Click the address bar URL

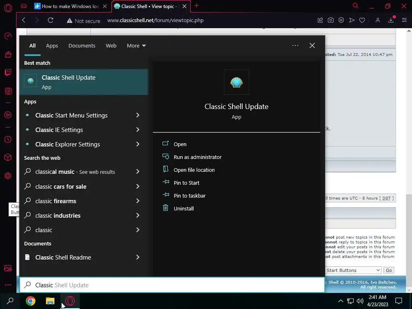[x=155, y=21]
